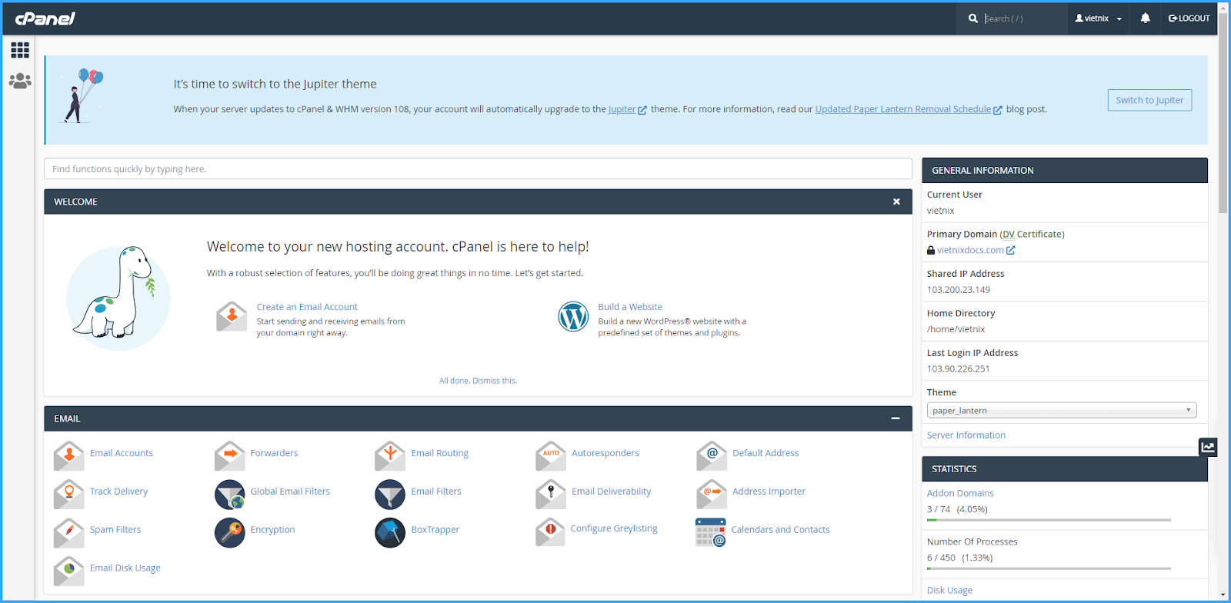Open the Encryption key icon
The width and height of the screenshot is (1231, 603).
[x=229, y=532]
